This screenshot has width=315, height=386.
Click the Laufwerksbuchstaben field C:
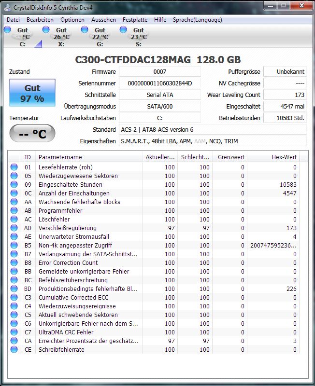pyautogui.click(x=160, y=118)
